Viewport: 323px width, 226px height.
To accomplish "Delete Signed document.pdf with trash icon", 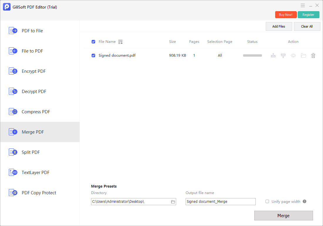I will pyautogui.click(x=313, y=55).
